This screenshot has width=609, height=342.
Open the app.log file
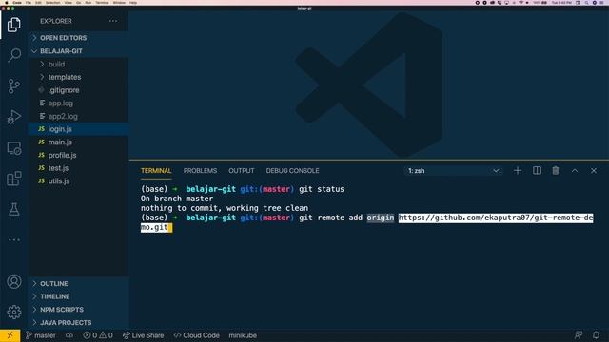coord(79,104)
